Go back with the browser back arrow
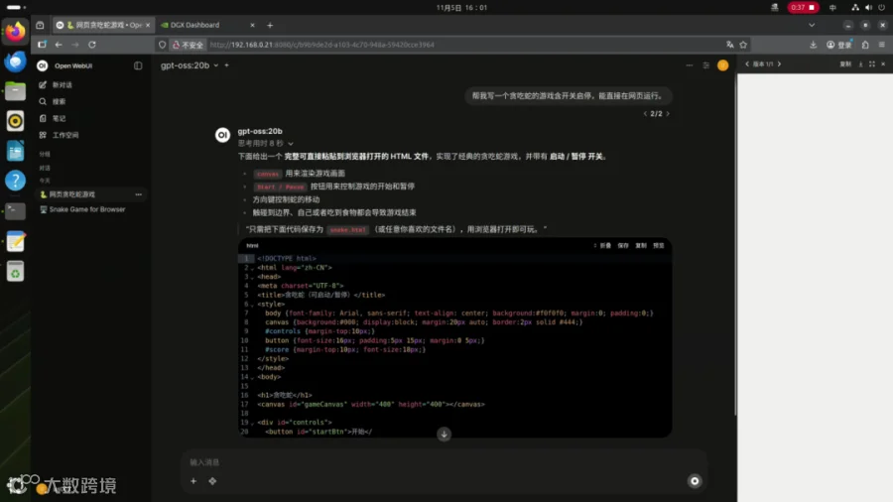The image size is (893, 502). (59, 45)
